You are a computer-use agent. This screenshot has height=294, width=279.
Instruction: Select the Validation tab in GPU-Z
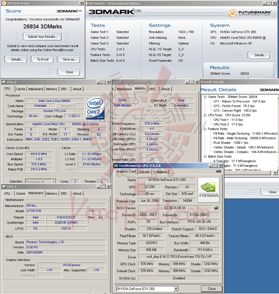point(160,172)
